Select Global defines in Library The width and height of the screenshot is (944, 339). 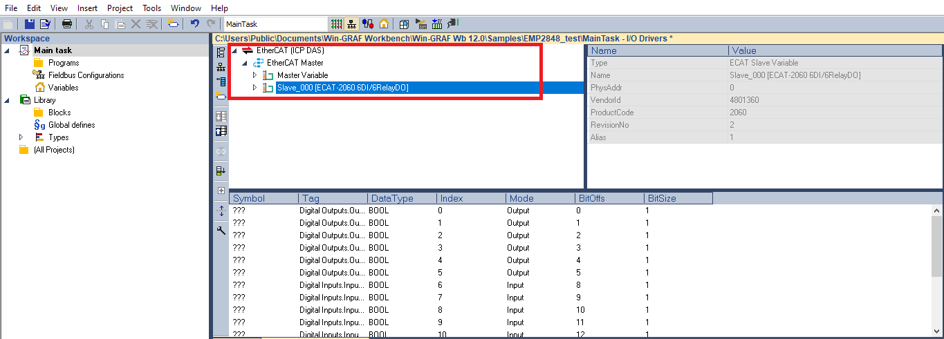(x=71, y=125)
